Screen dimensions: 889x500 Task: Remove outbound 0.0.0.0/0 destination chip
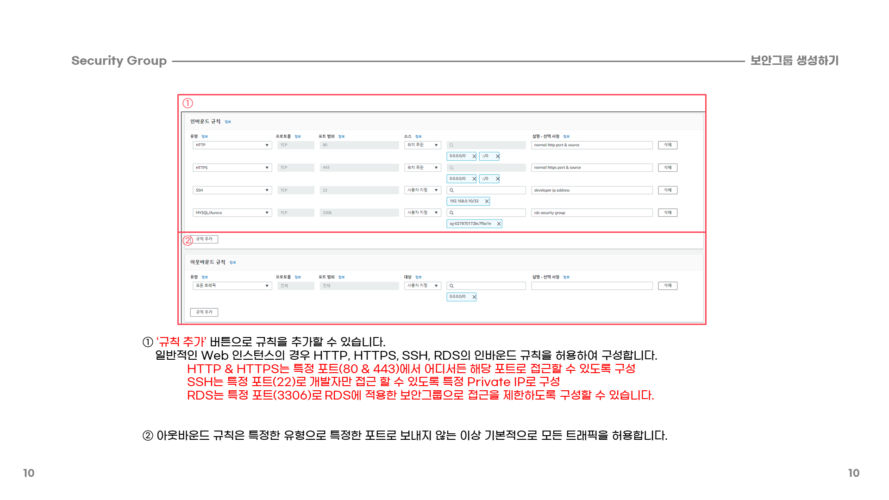pyautogui.click(x=474, y=297)
